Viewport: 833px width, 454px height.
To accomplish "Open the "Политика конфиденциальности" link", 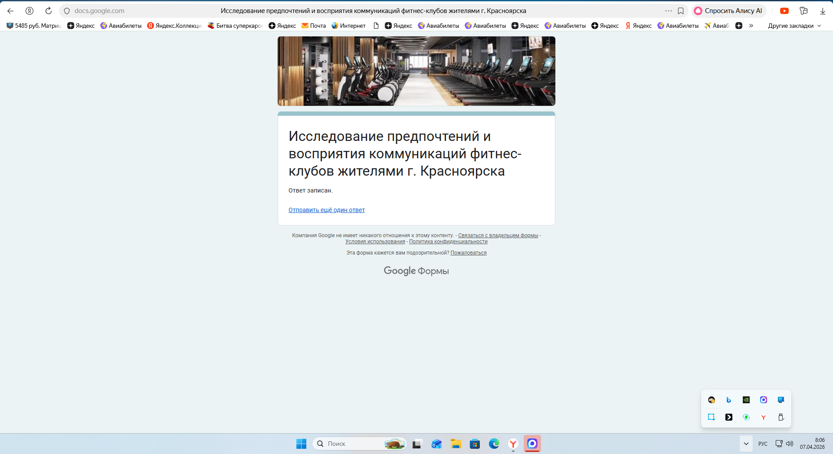I will tap(448, 242).
